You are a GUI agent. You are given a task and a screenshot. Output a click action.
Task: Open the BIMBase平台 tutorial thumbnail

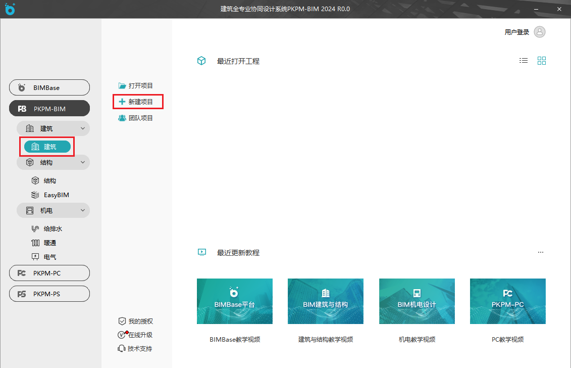(235, 301)
